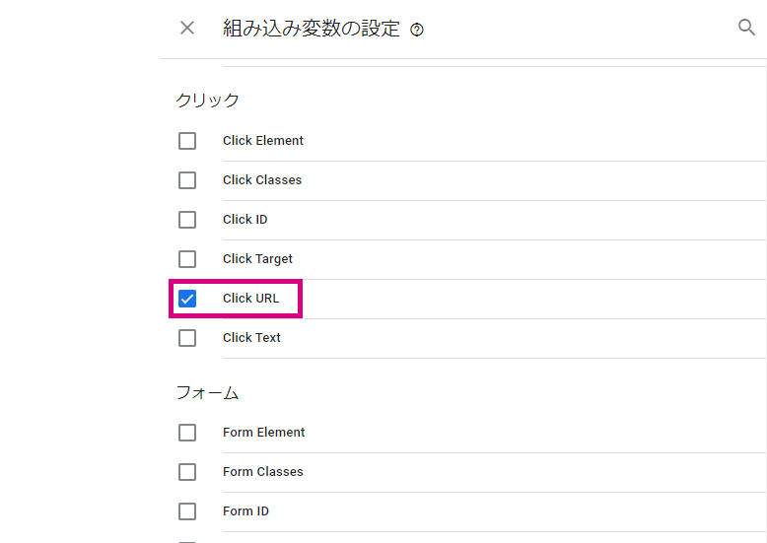Close the built-in variables settings panel
This screenshot has width=767, height=543.
187,28
